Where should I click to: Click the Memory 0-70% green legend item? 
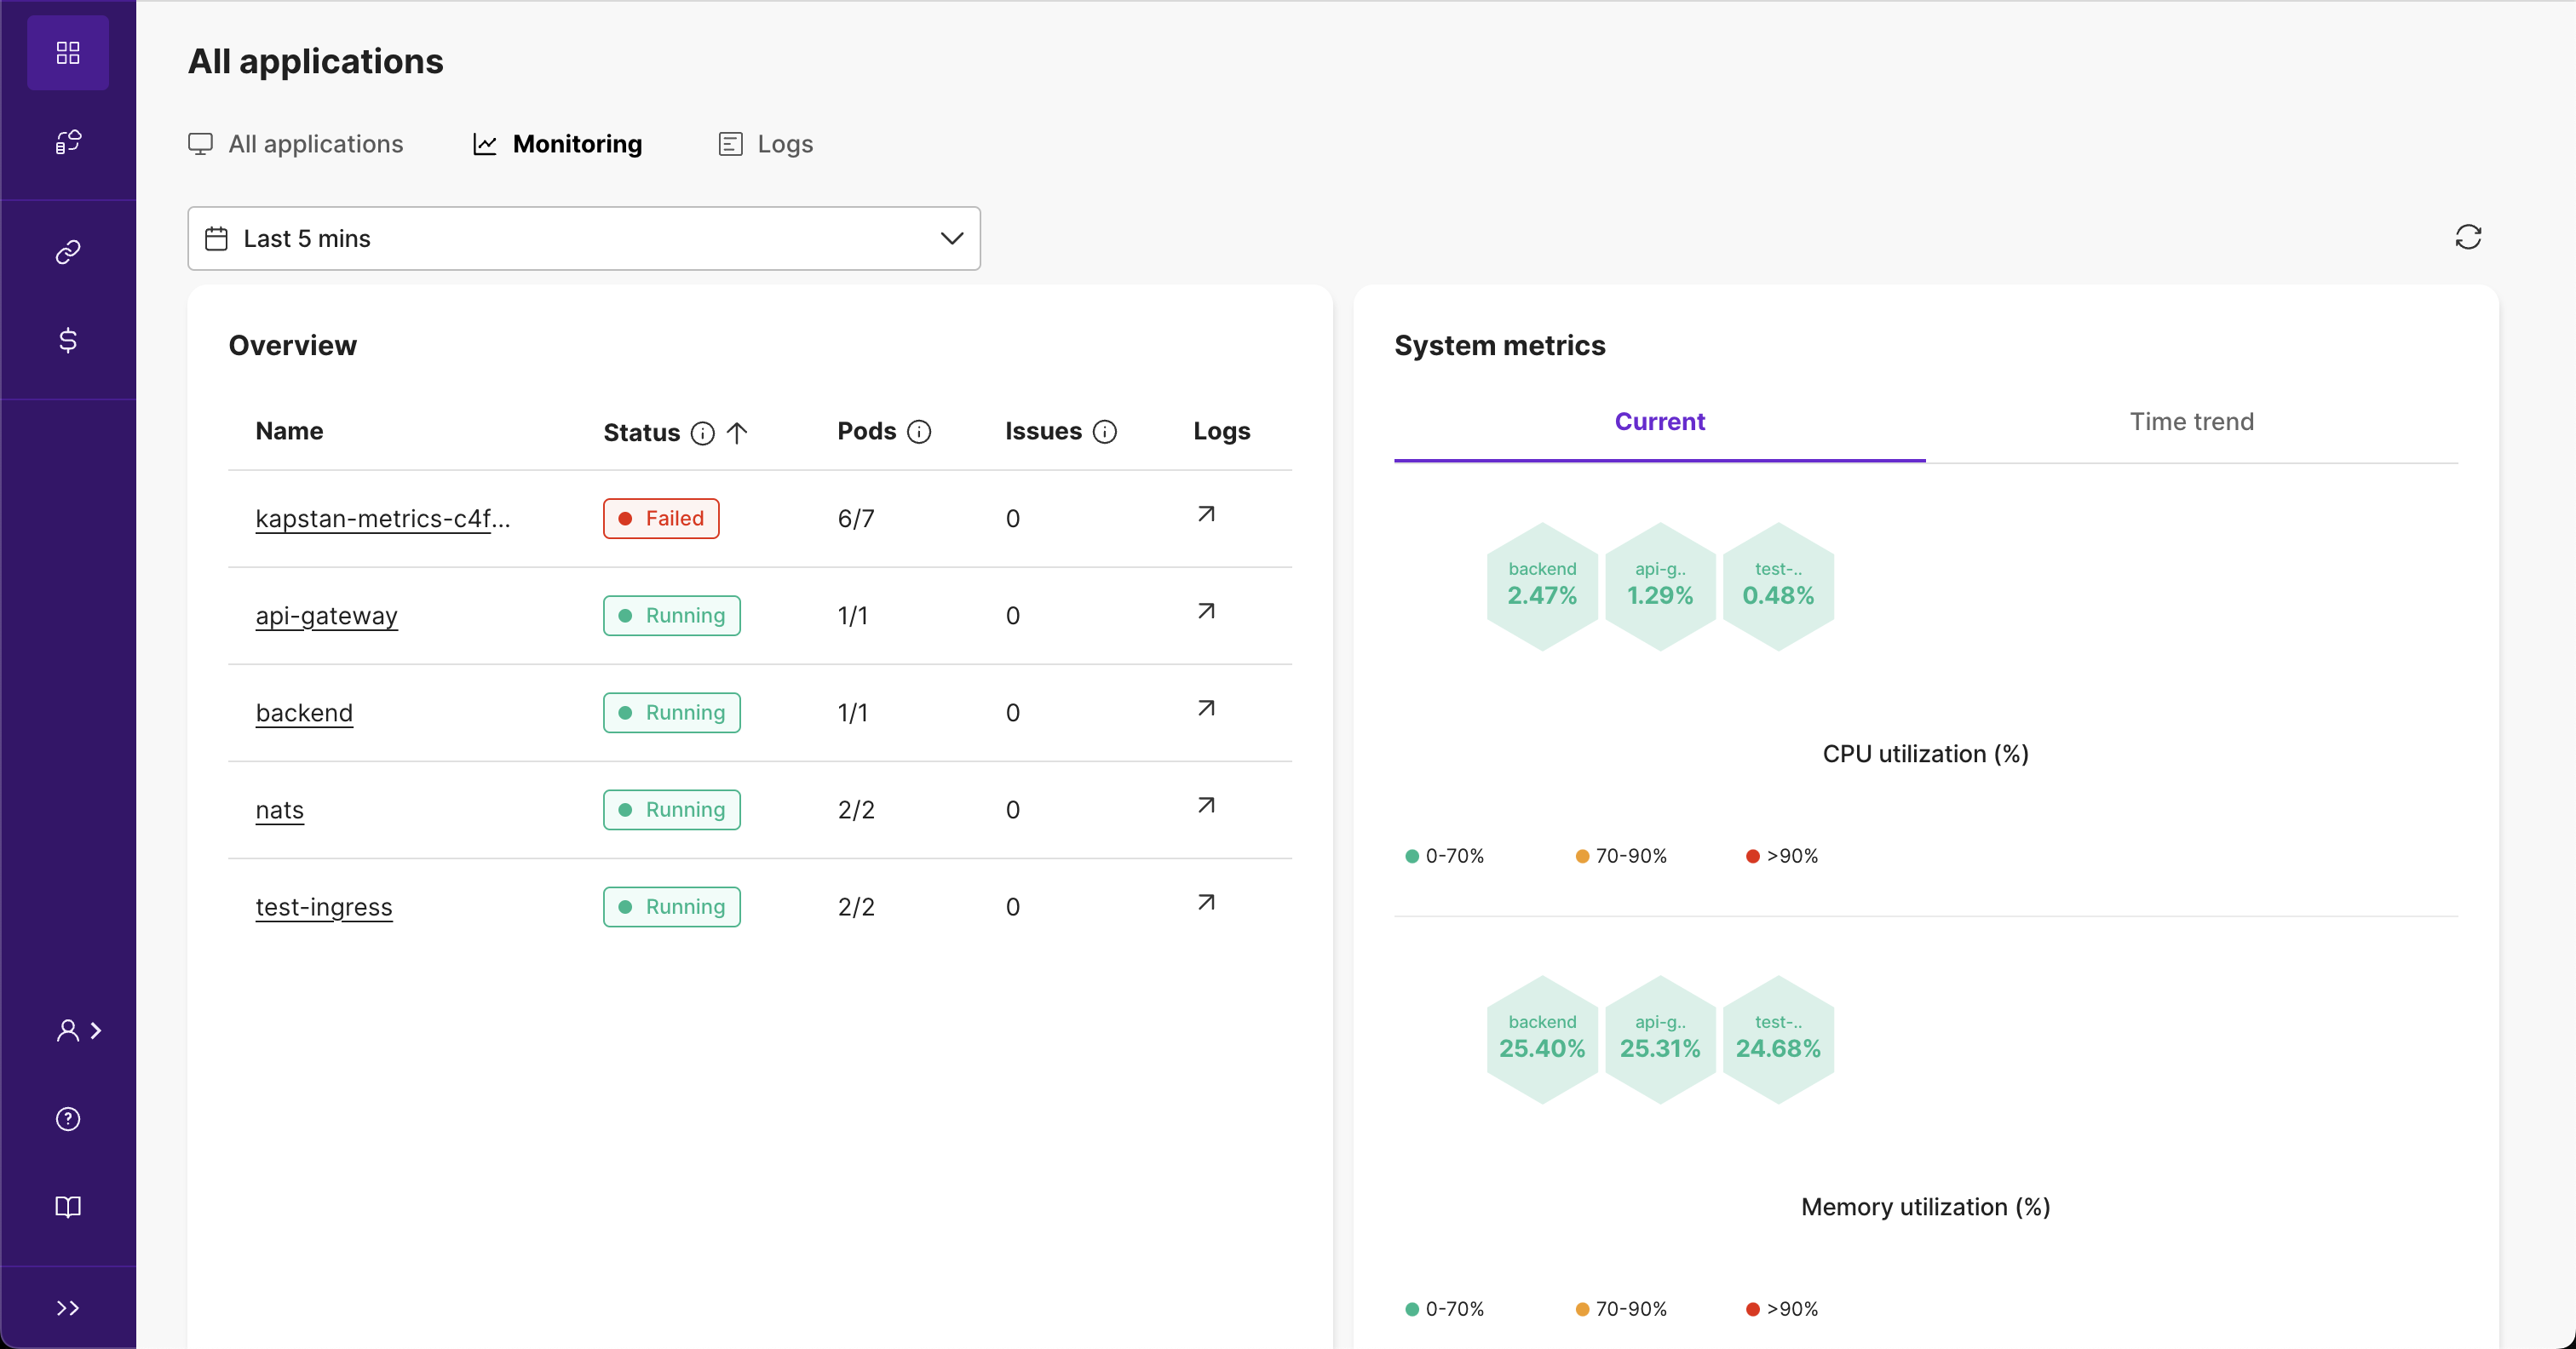point(1444,1310)
